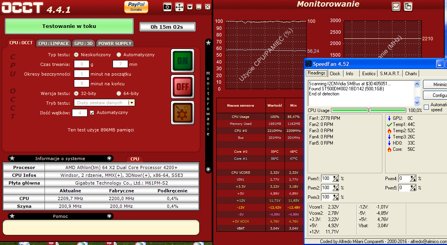Open the graph view icon in Monitorowanie header
This screenshot has height=245, width=447.
pyautogui.click(x=396, y=7)
